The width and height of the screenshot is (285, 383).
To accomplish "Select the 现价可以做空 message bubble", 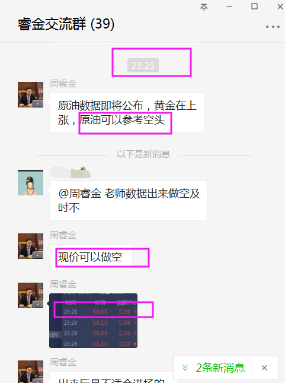I will (x=91, y=257).
